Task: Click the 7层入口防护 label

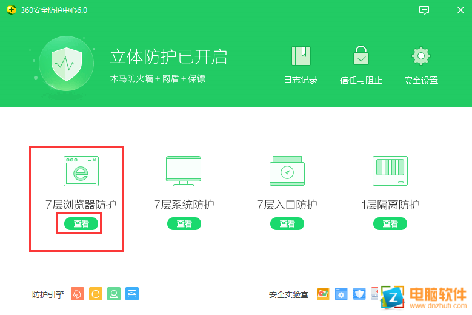Action: [287, 205]
